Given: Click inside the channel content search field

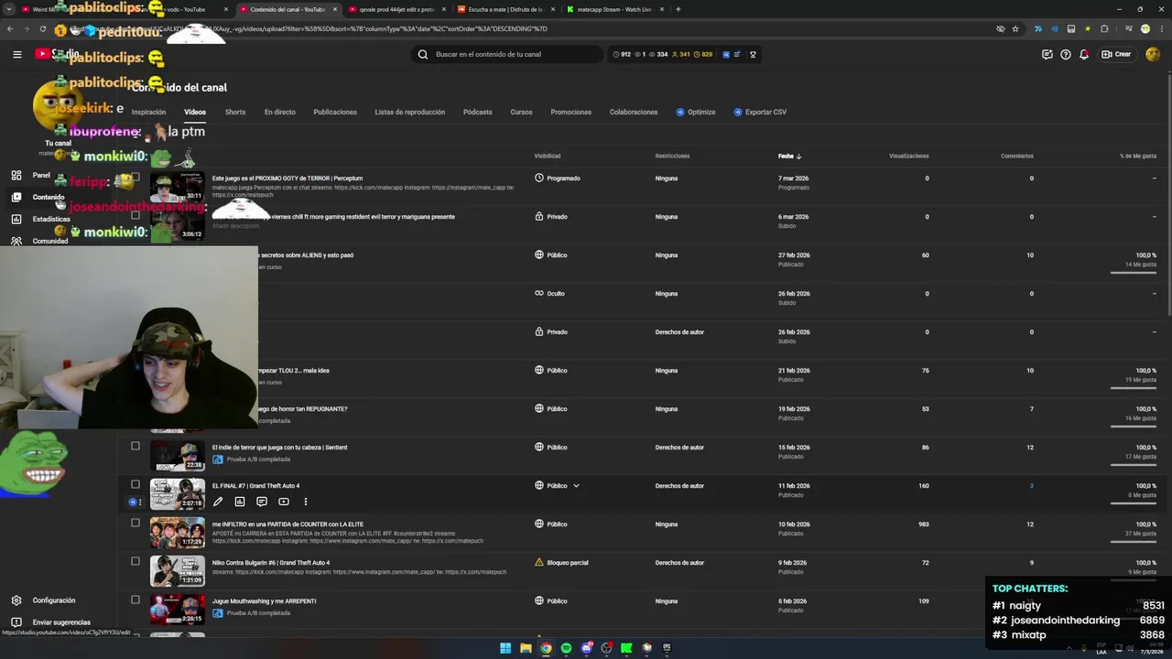Looking at the screenshot, I should 508,54.
